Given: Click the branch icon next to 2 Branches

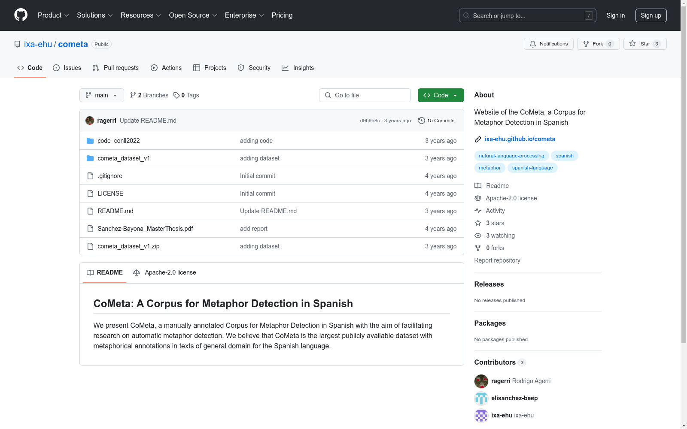Looking at the screenshot, I should coord(133,95).
